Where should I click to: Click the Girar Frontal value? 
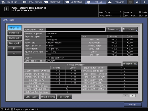(115, 52)
